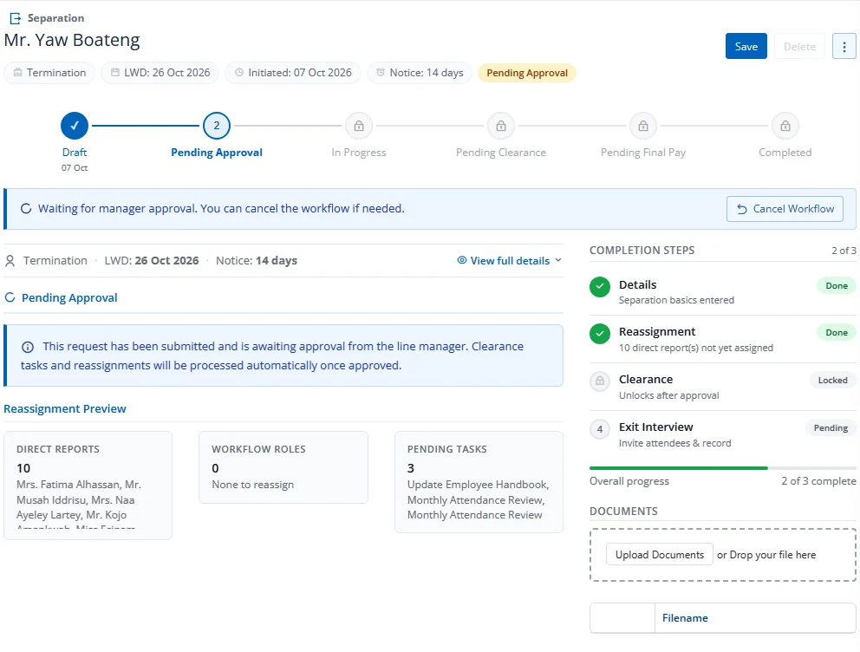Click the Pending Approval status badge
Image resolution: width=860 pixels, height=652 pixels.
[527, 73]
